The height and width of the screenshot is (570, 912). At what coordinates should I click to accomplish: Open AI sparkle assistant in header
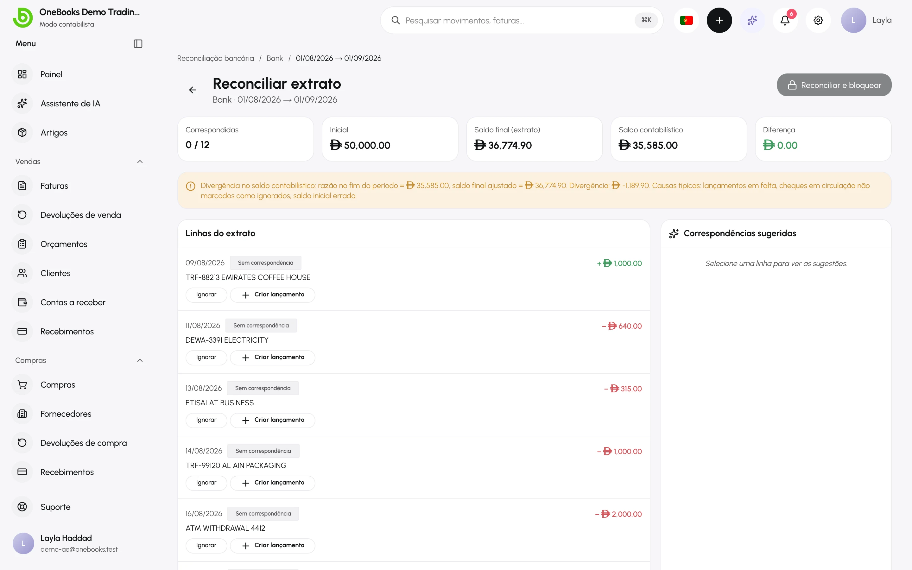point(752,20)
